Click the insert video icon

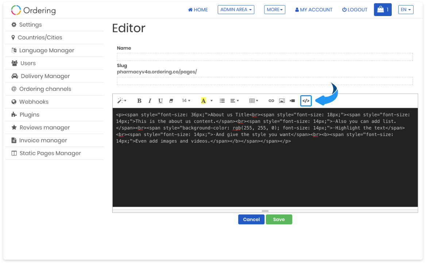(x=293, y=101)
